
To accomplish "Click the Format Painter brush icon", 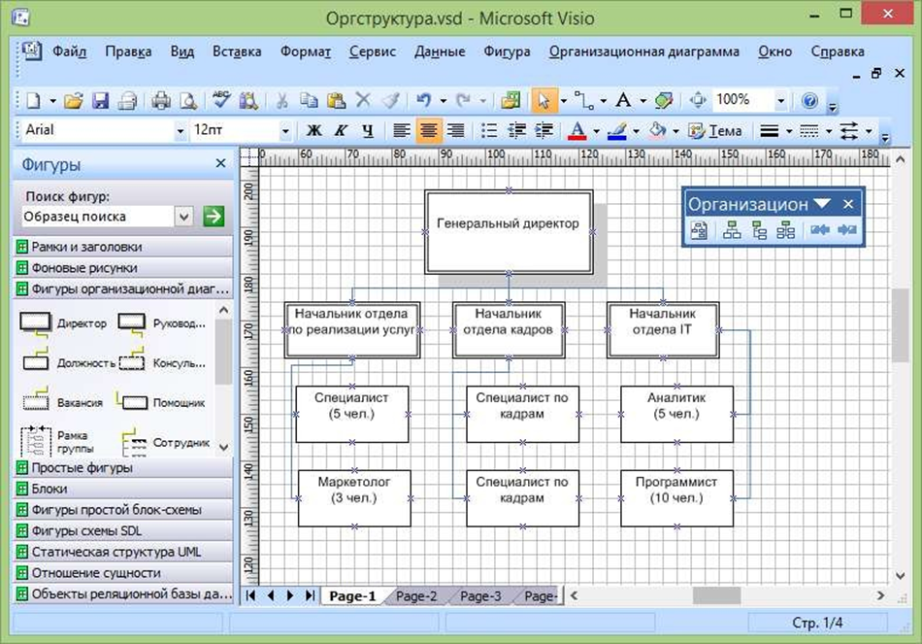I will tap(390, 101).
